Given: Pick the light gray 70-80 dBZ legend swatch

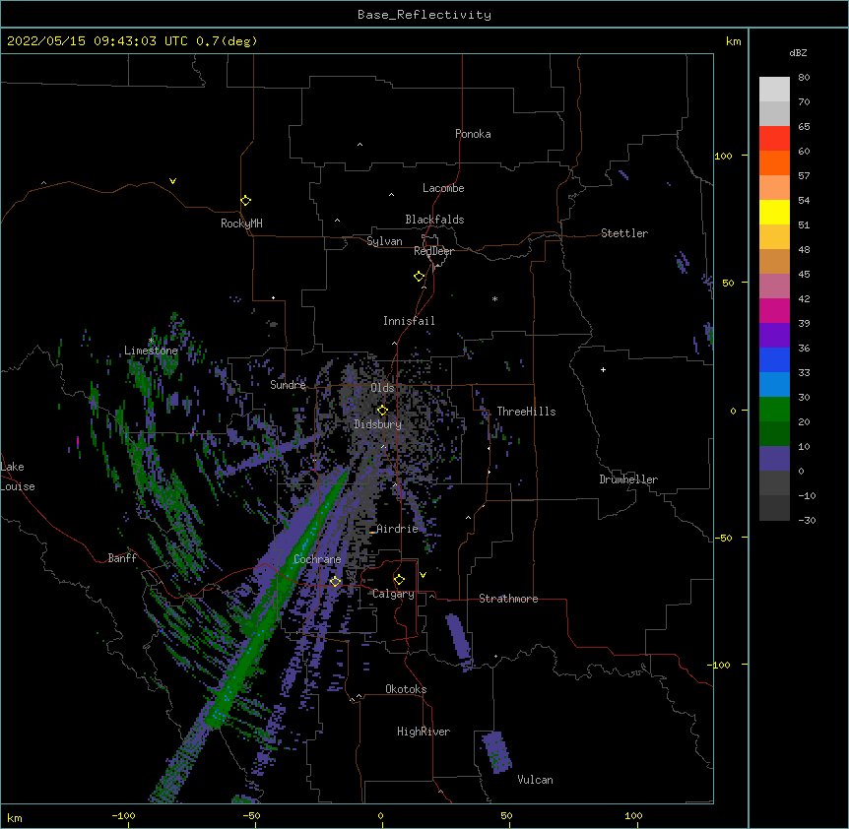Looking at the screenshot, I should pyautogui.click(x=774, y=90).
